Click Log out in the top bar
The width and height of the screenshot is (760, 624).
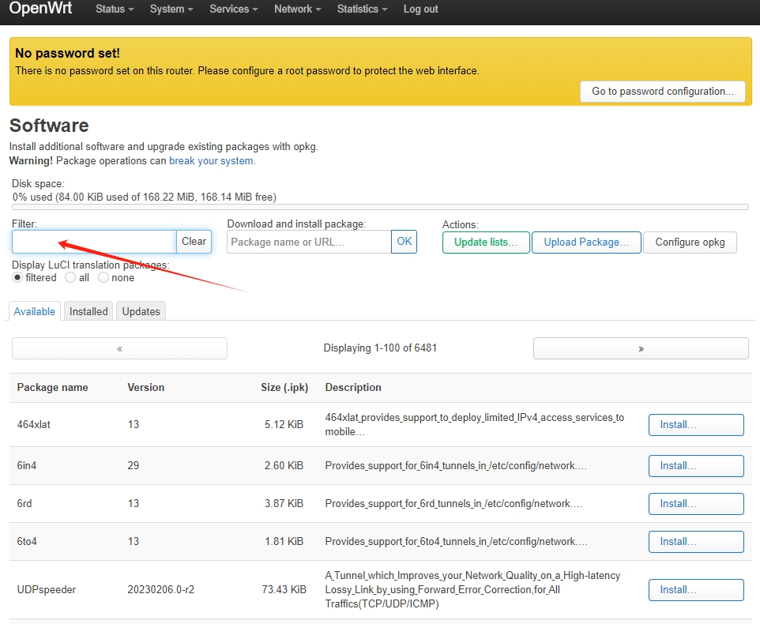421,9
